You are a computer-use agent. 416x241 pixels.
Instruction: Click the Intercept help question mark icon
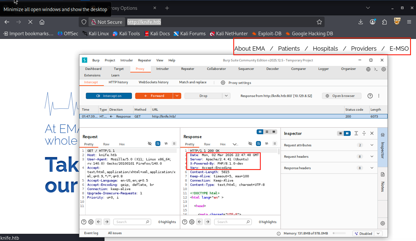(x=370, y=96)
